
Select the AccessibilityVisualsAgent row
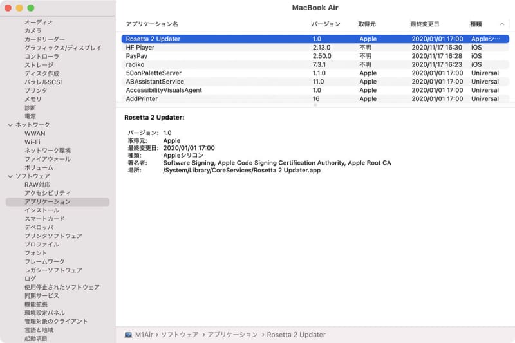[x=315, y=90]
